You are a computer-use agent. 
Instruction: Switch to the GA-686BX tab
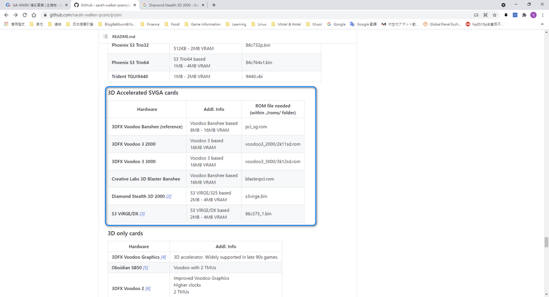36,5
